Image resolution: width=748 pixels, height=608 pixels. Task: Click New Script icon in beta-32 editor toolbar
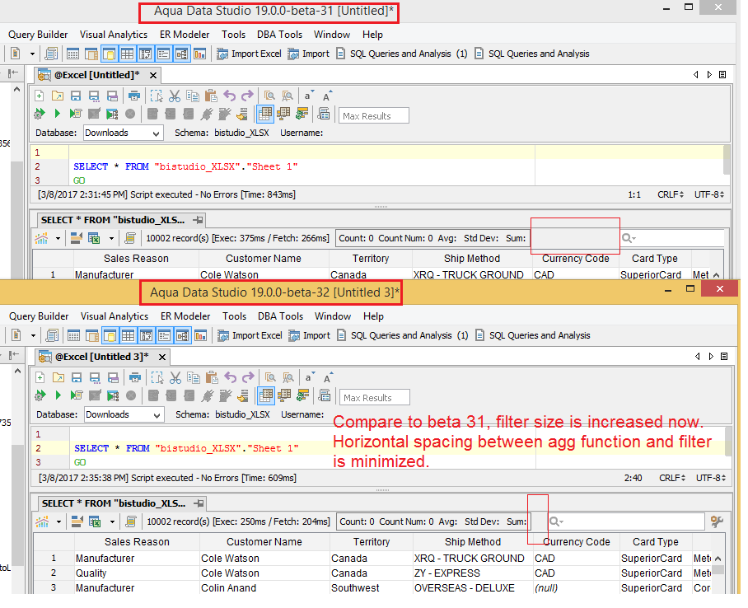coord(40,378)
